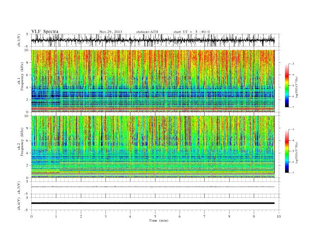Click the lower PSD color scale bar
314x243 pixels.
[x=287, y=151]
